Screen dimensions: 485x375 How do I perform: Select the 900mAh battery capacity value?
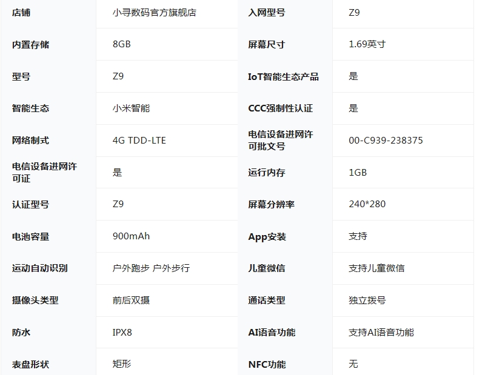click(131, 236)
